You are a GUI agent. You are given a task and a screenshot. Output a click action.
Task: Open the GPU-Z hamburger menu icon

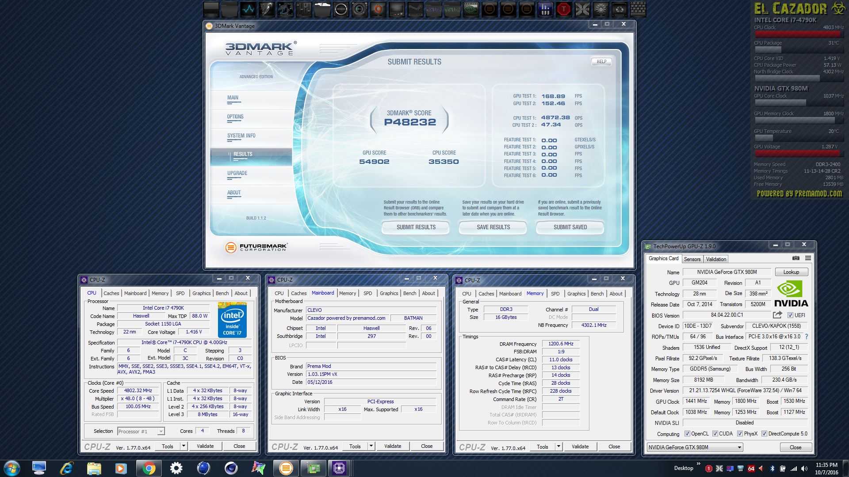click(x=808, y=258)
